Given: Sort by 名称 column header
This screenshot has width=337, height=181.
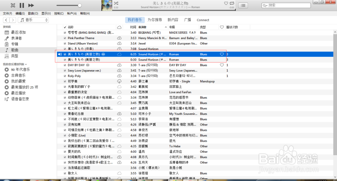Looking at the screenshot, I should [x=70, y=27].
